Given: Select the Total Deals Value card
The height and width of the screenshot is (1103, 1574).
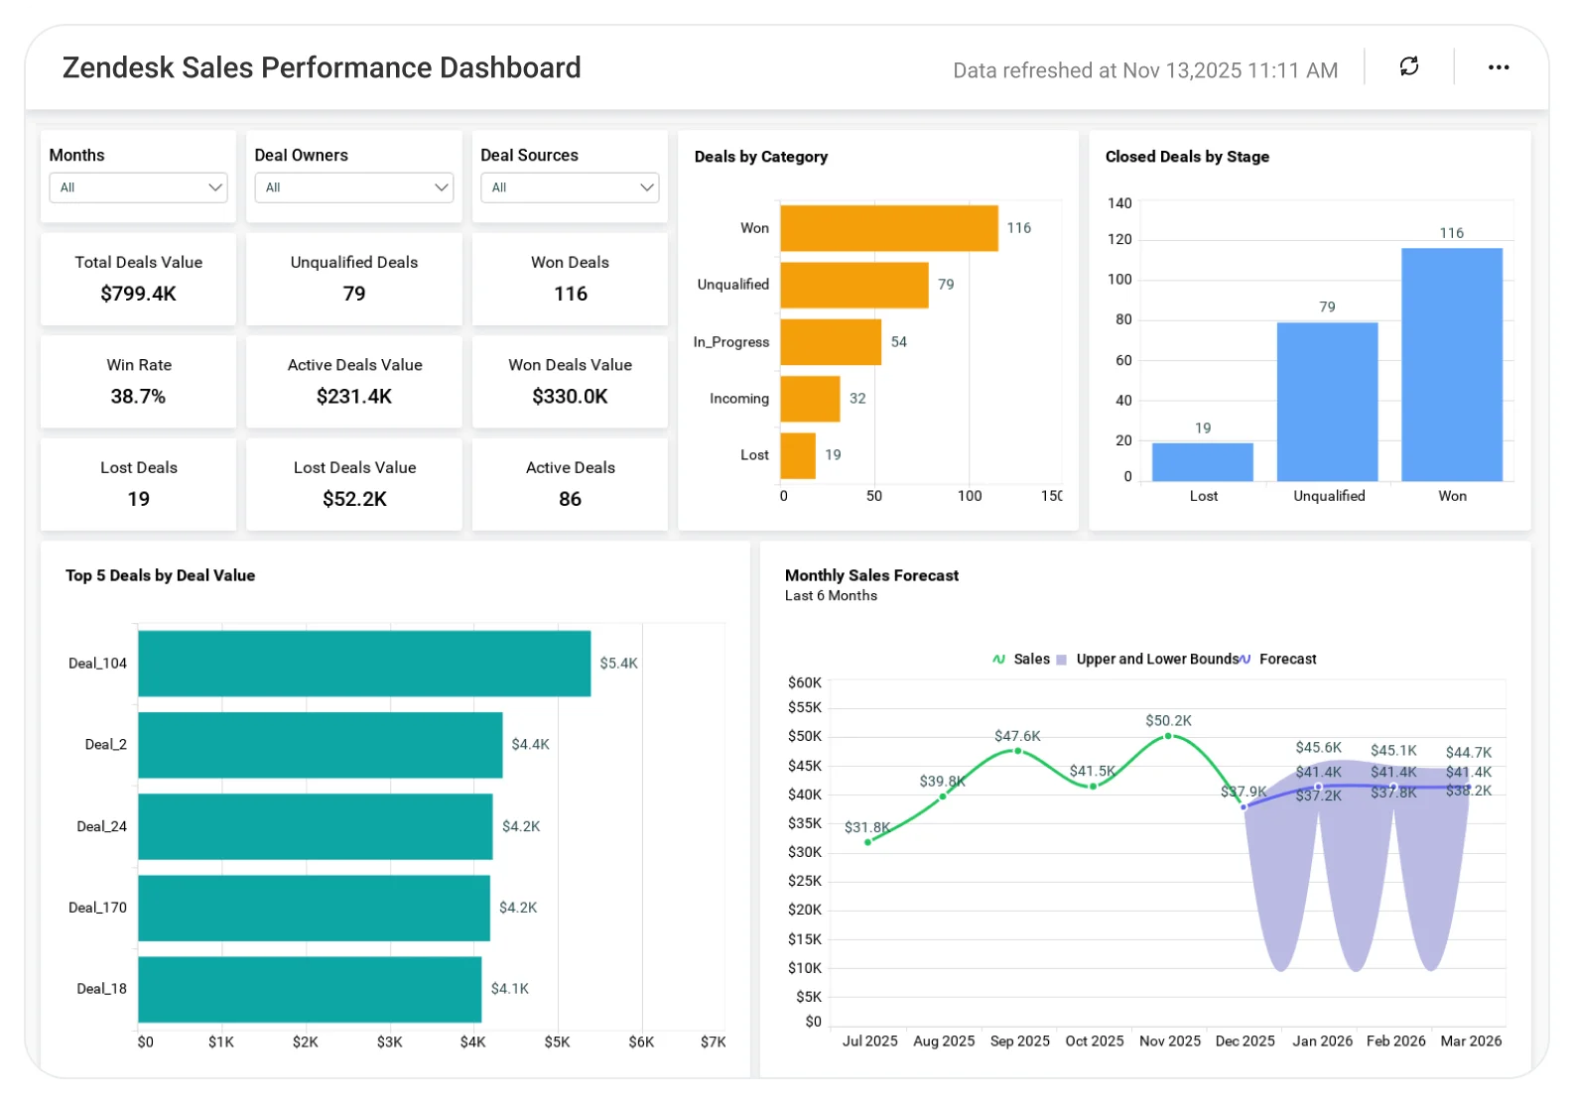Looking at the screenshot, I should point(138,279).
